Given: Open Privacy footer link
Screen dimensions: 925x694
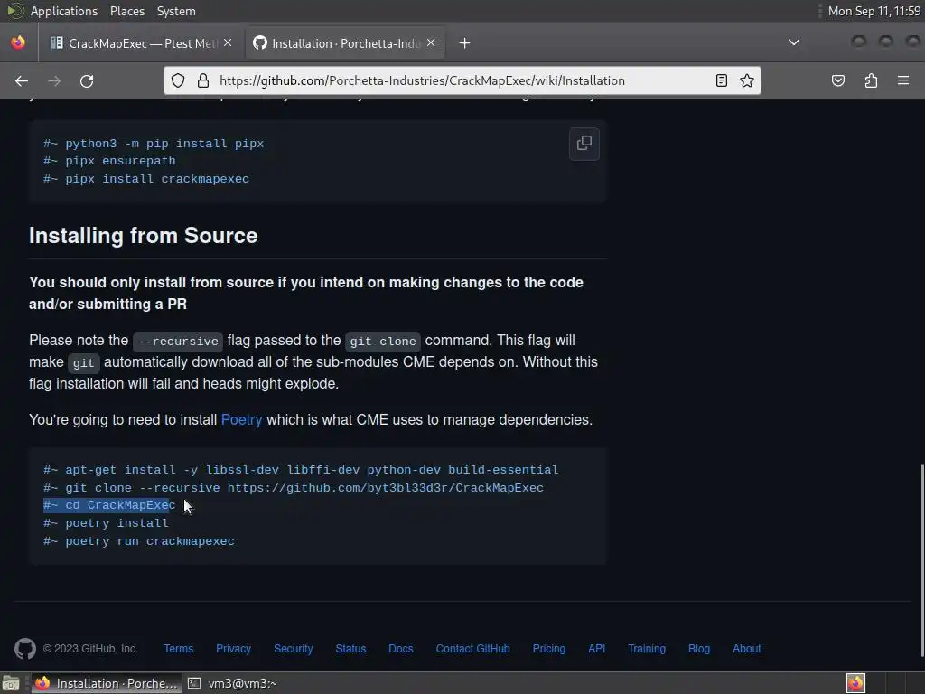Looking at the screenshot, I should (233, 649).
